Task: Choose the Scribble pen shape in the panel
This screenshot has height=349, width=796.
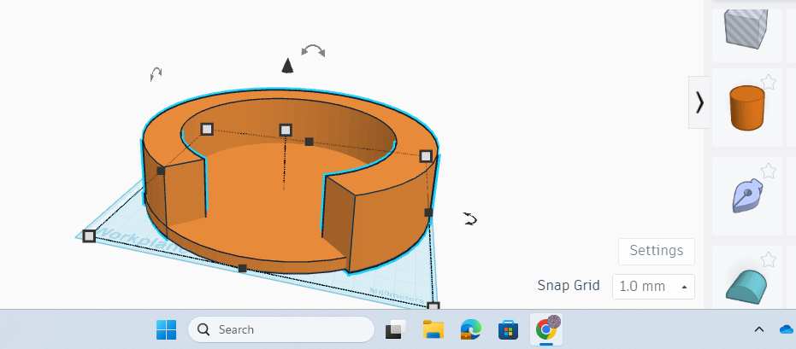Action: click(x=746, y=195)
